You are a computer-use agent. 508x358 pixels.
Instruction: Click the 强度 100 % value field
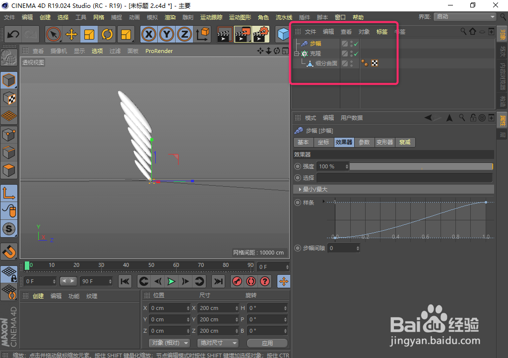tap(331, 166)
